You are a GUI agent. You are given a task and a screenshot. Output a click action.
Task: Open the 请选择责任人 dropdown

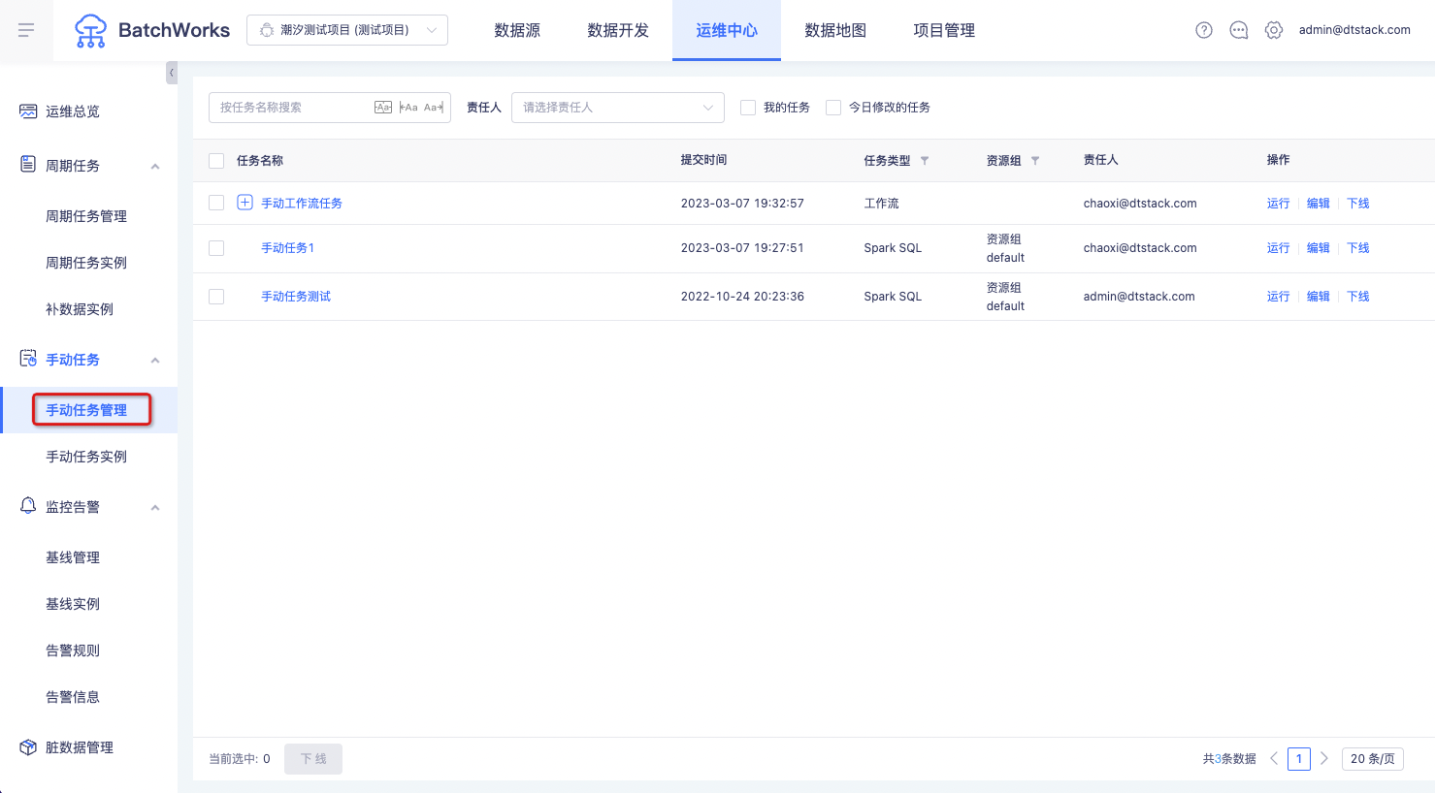618,108
